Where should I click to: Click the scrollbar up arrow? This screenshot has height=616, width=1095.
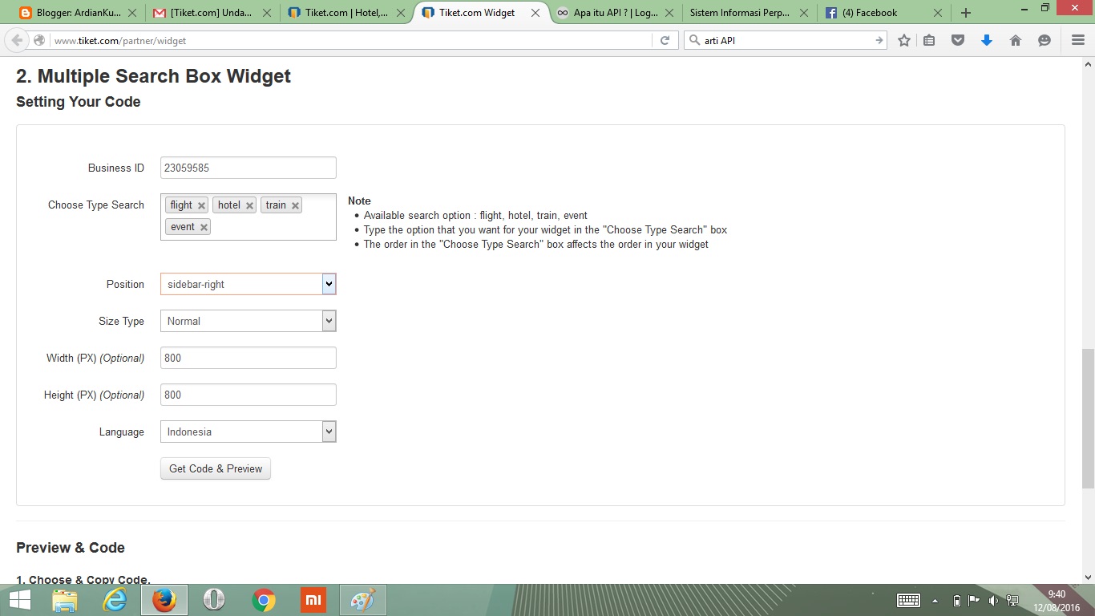coord(1088,63)
